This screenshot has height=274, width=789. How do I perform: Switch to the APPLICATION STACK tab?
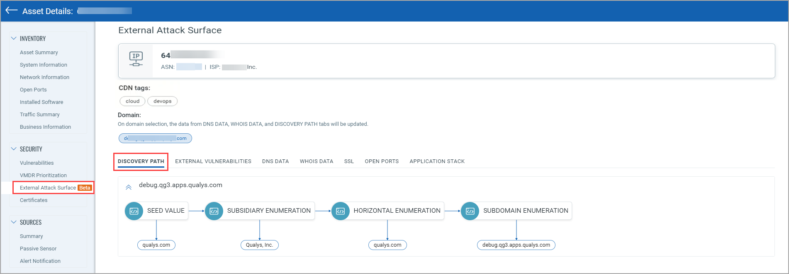click(437, 161)
